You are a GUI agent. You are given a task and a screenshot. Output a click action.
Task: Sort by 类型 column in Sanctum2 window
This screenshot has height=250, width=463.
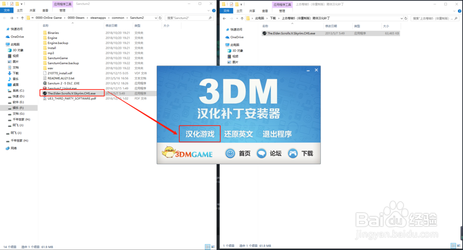(138, 25)
